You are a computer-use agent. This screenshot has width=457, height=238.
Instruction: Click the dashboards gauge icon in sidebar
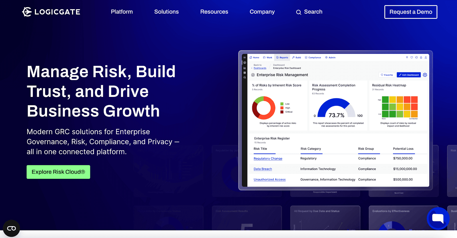point(244,63)
